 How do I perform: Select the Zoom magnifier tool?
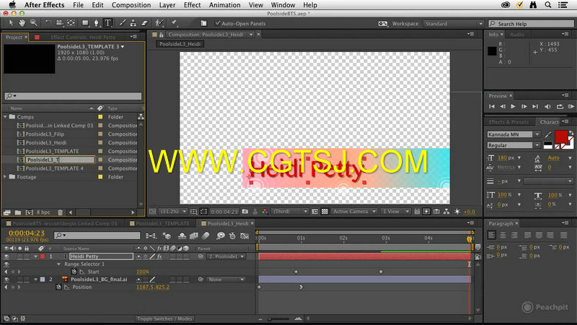click(x=33, y=23)
